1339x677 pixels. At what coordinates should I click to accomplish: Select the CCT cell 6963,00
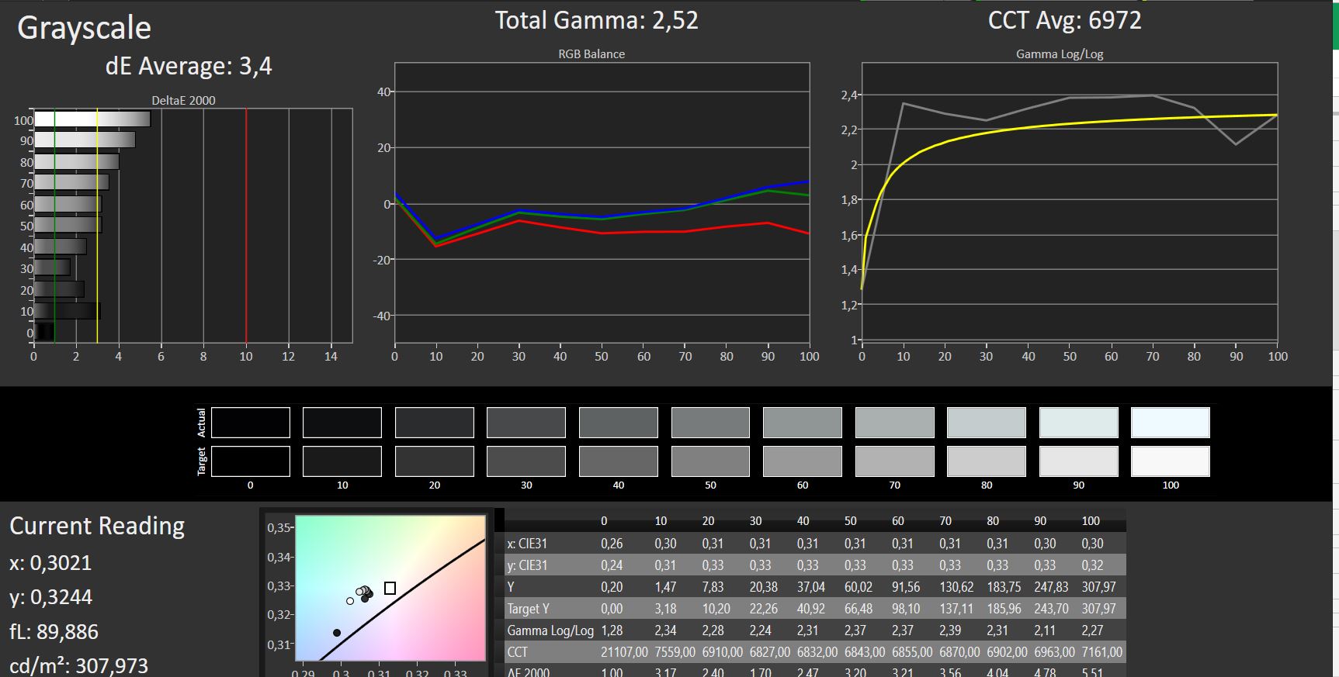point(1054,652)
